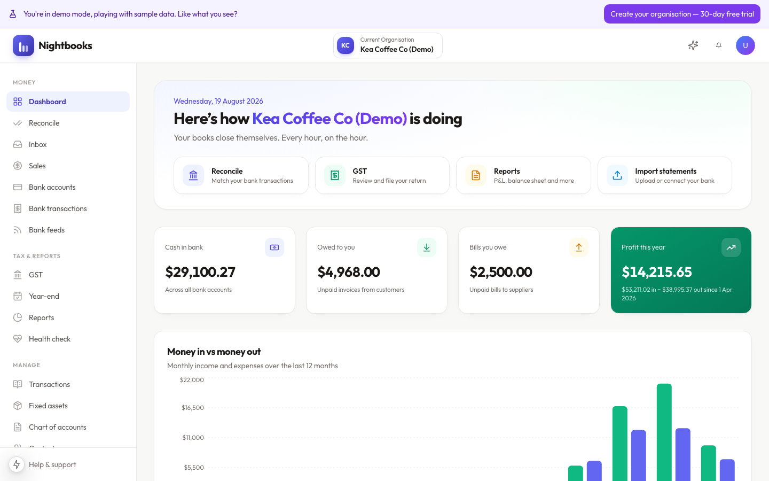Click the tallest green income bar
The width and height of the screenshot is (769, 481).
coord(664,432)
